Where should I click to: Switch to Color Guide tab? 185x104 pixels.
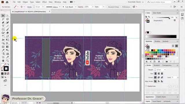pyautogui.click(x=157, y=13)
